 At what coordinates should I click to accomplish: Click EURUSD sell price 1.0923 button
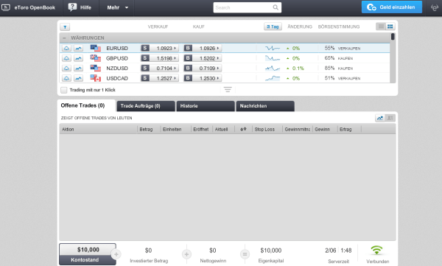click(x=160, y=48)
